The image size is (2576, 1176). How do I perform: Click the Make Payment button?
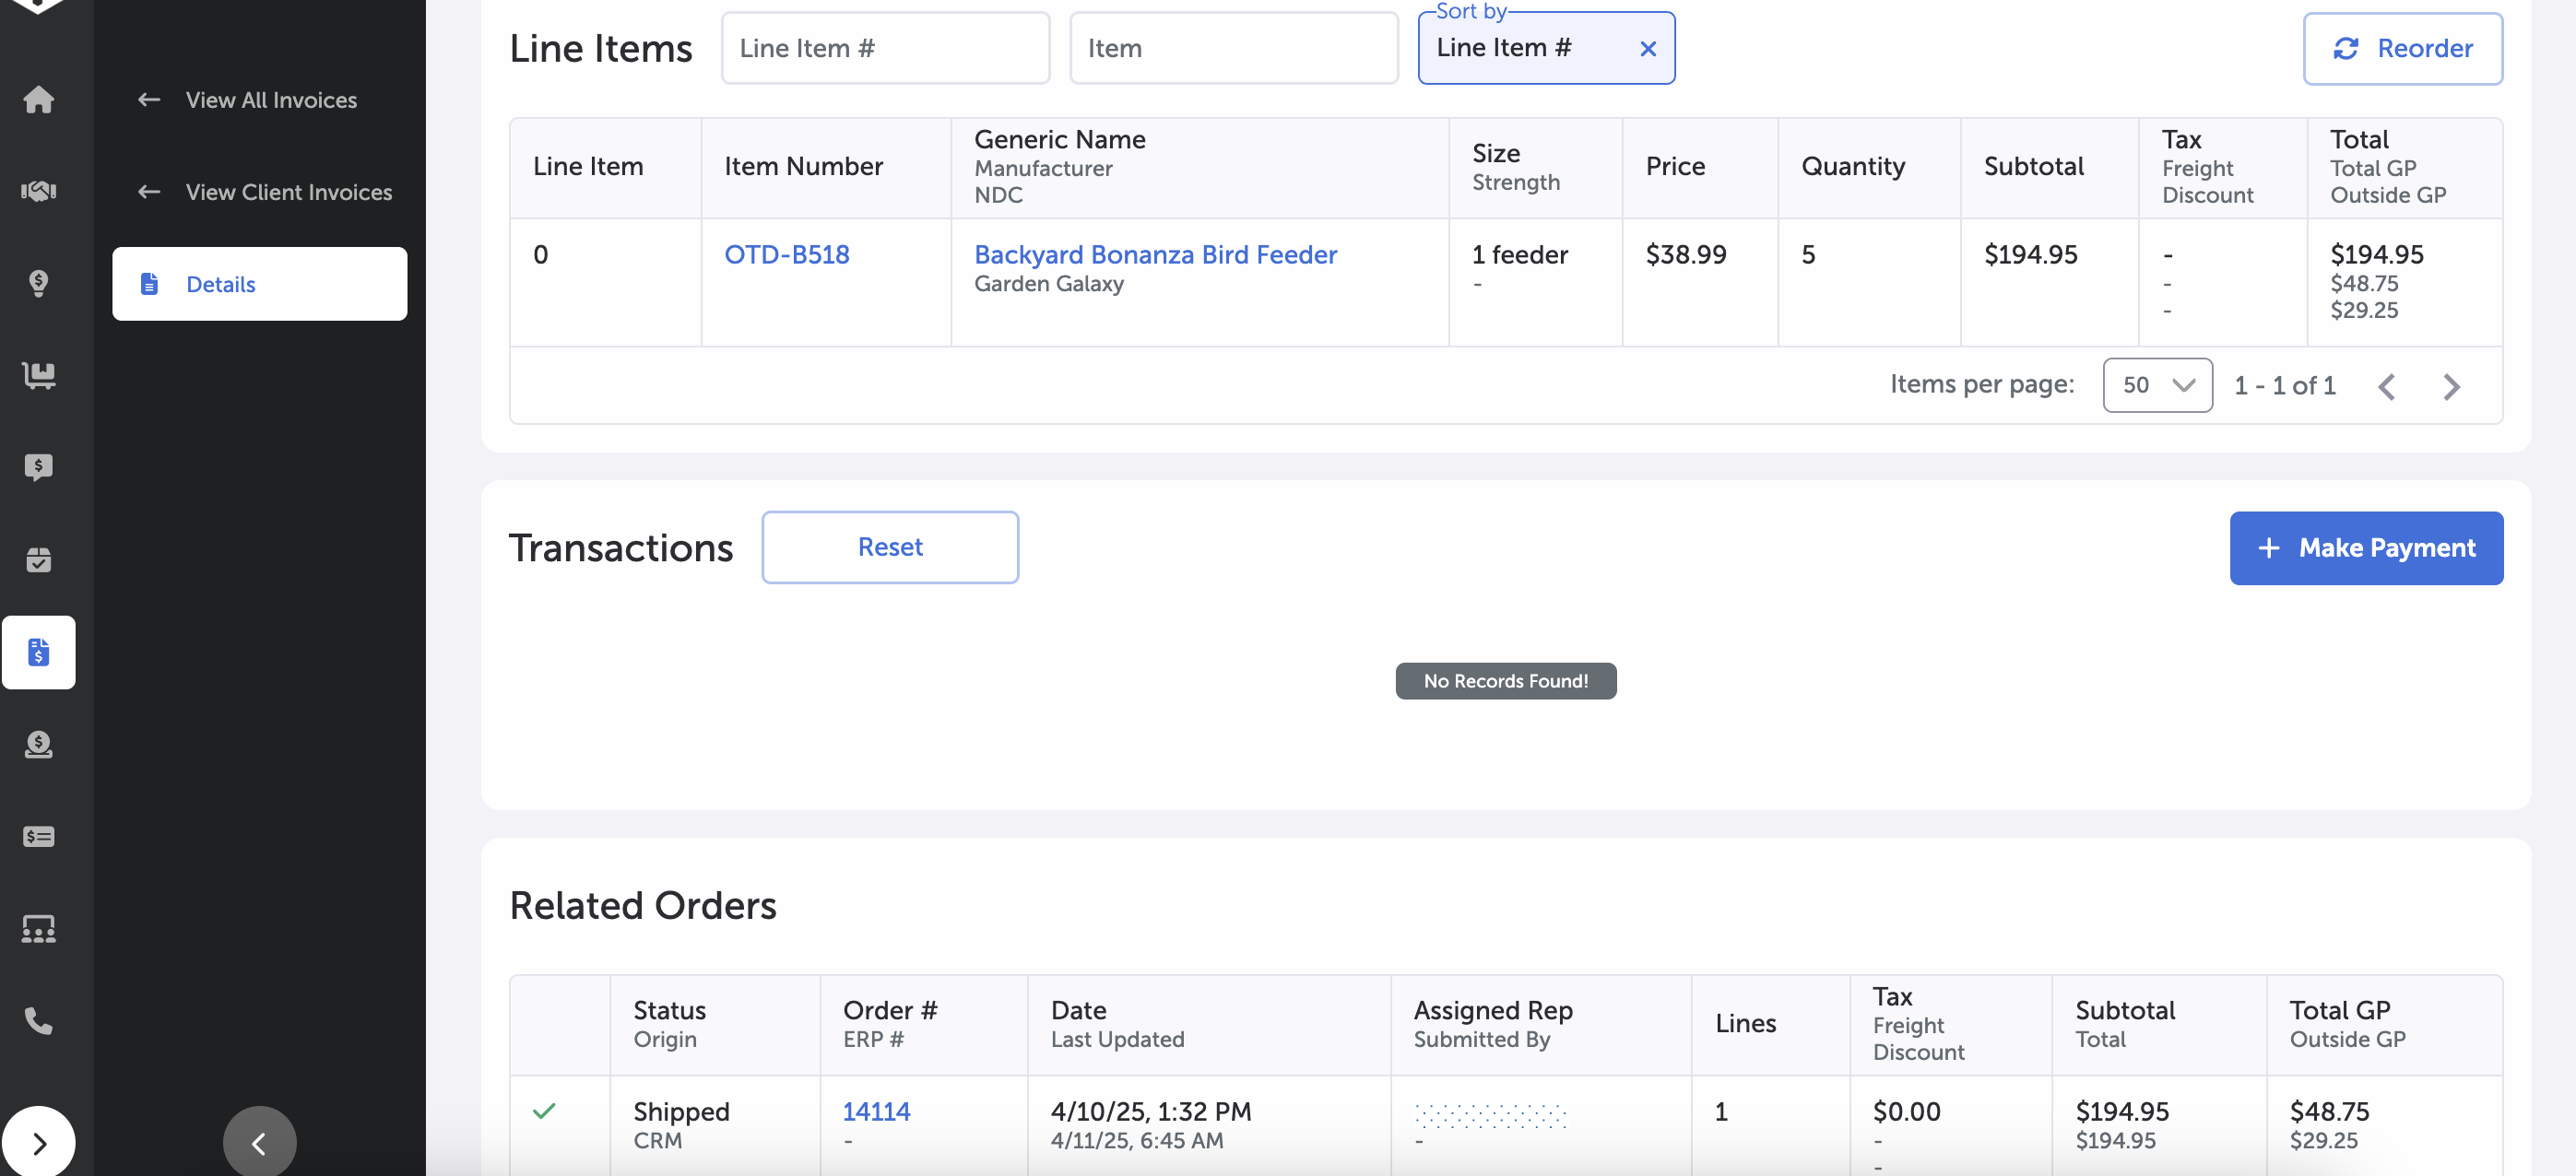pyautogui.click(x=2365, y=548)
